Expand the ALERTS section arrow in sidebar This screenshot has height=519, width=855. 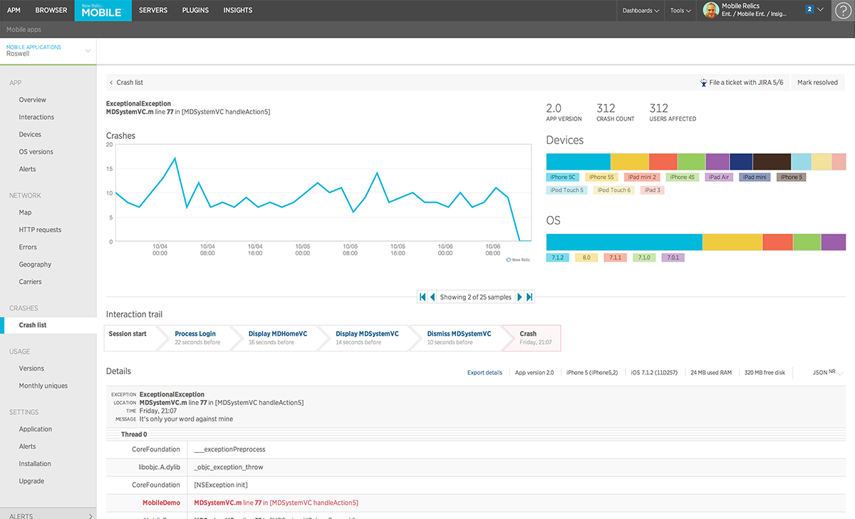click(90, 515)
